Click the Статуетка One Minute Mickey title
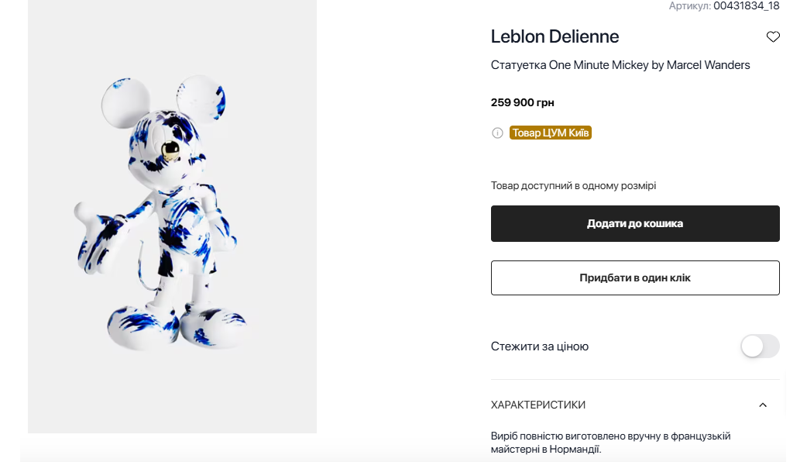The width and height of the screenshot is (807, 462). [620, 65]
